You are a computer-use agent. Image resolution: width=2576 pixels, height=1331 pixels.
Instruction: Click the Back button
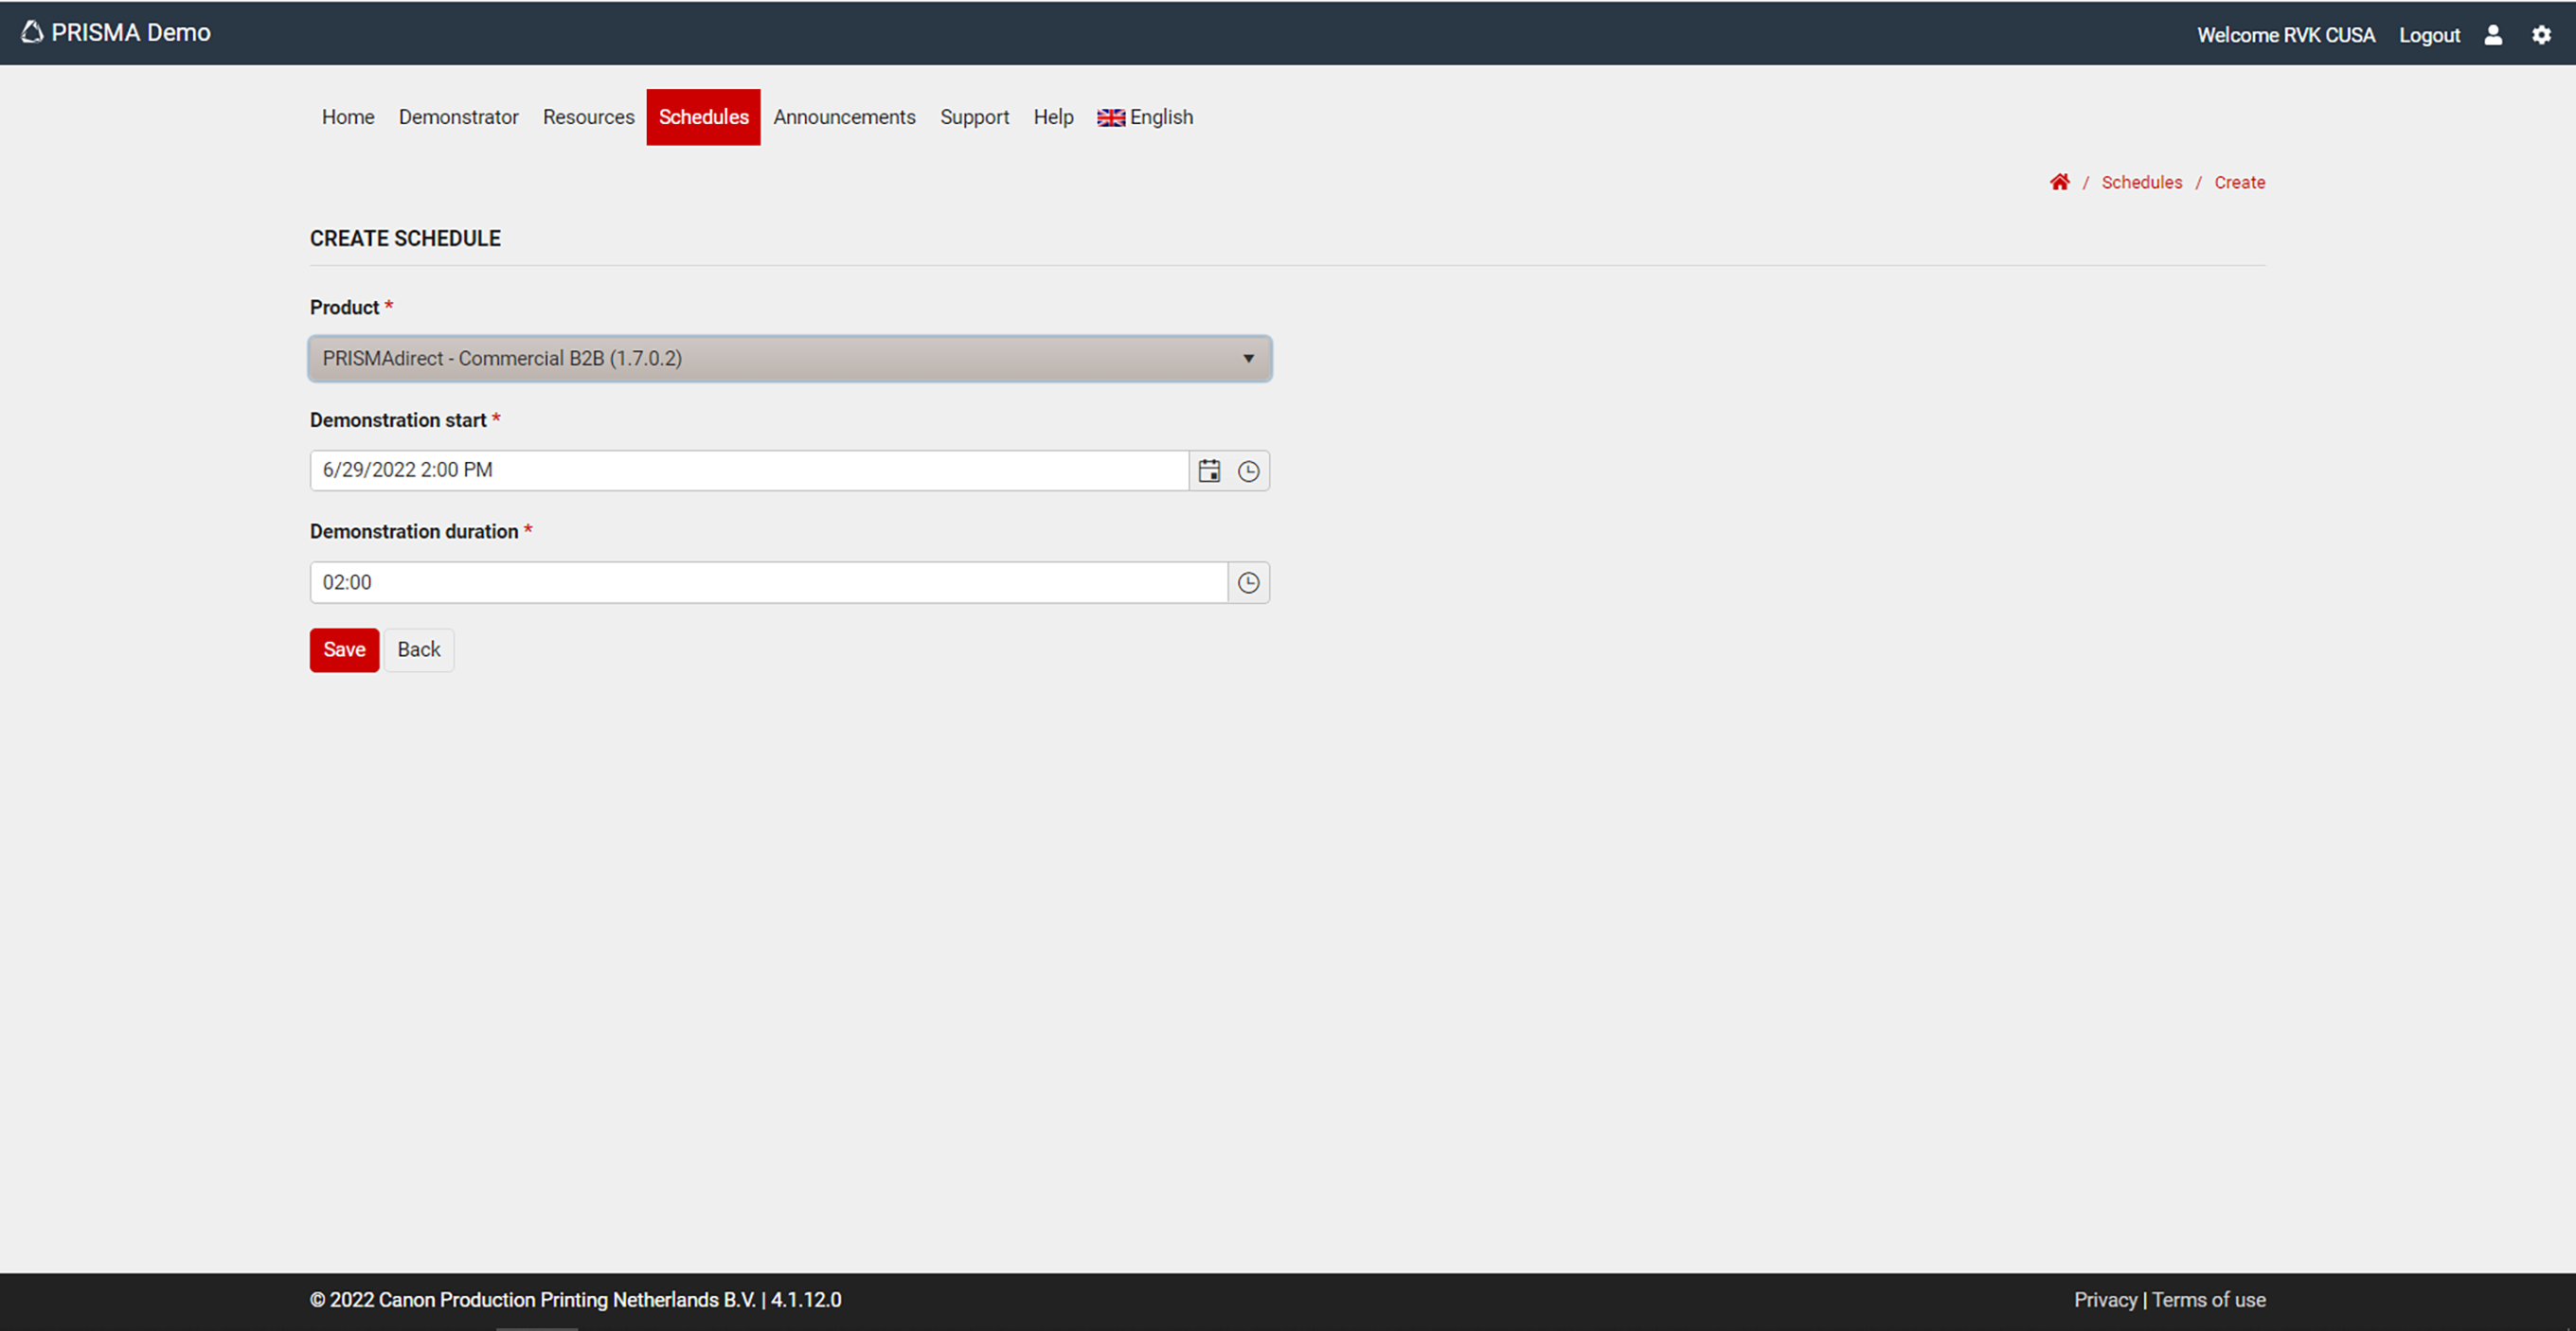419,650
